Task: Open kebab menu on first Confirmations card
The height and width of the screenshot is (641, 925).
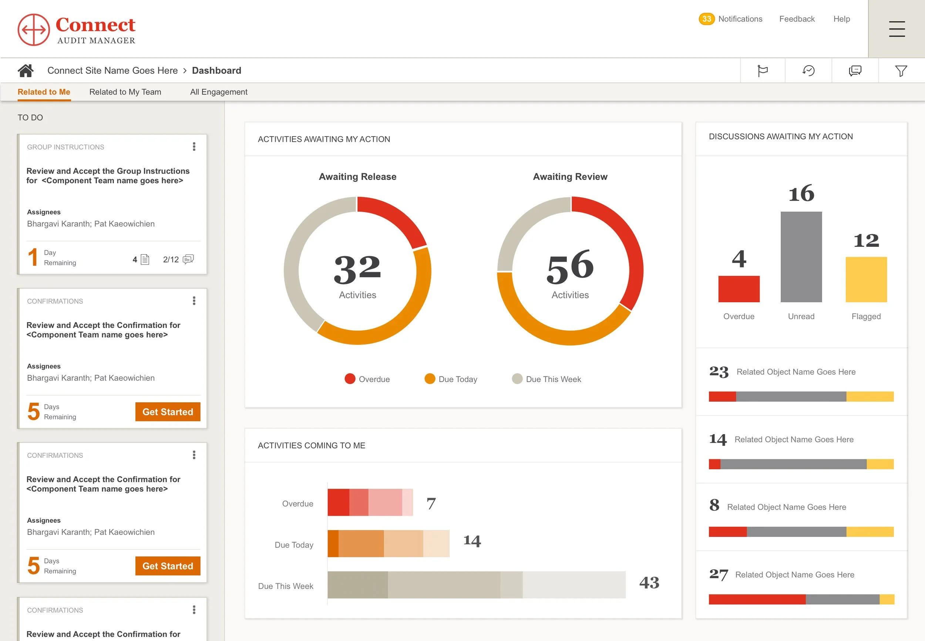Action: coord(194,301)
